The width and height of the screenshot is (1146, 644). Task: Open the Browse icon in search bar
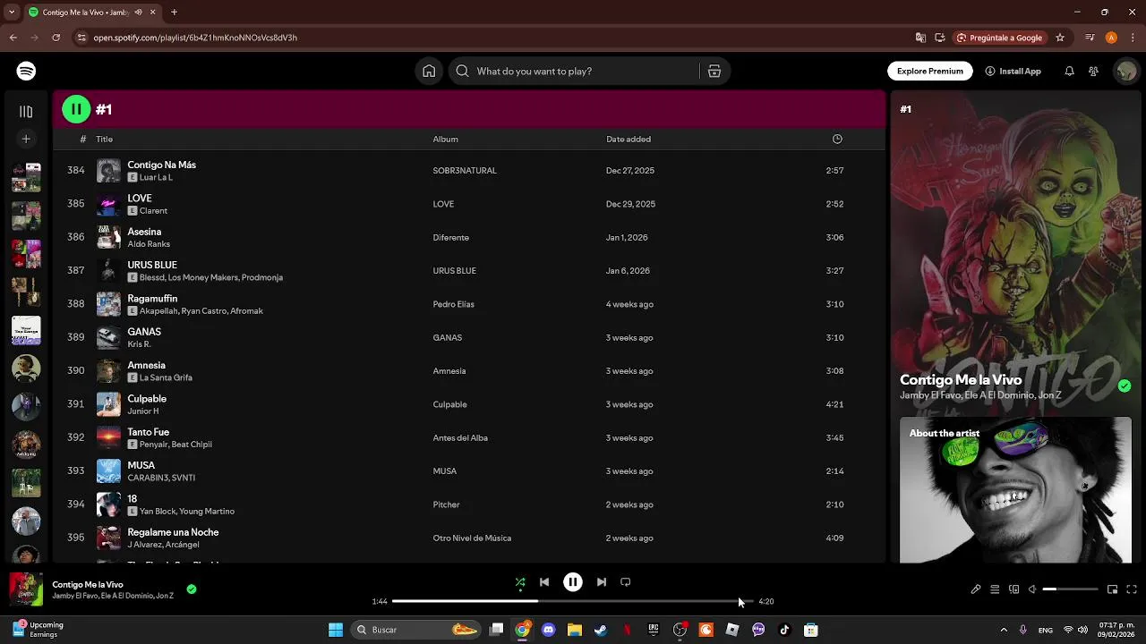[714, 71]
